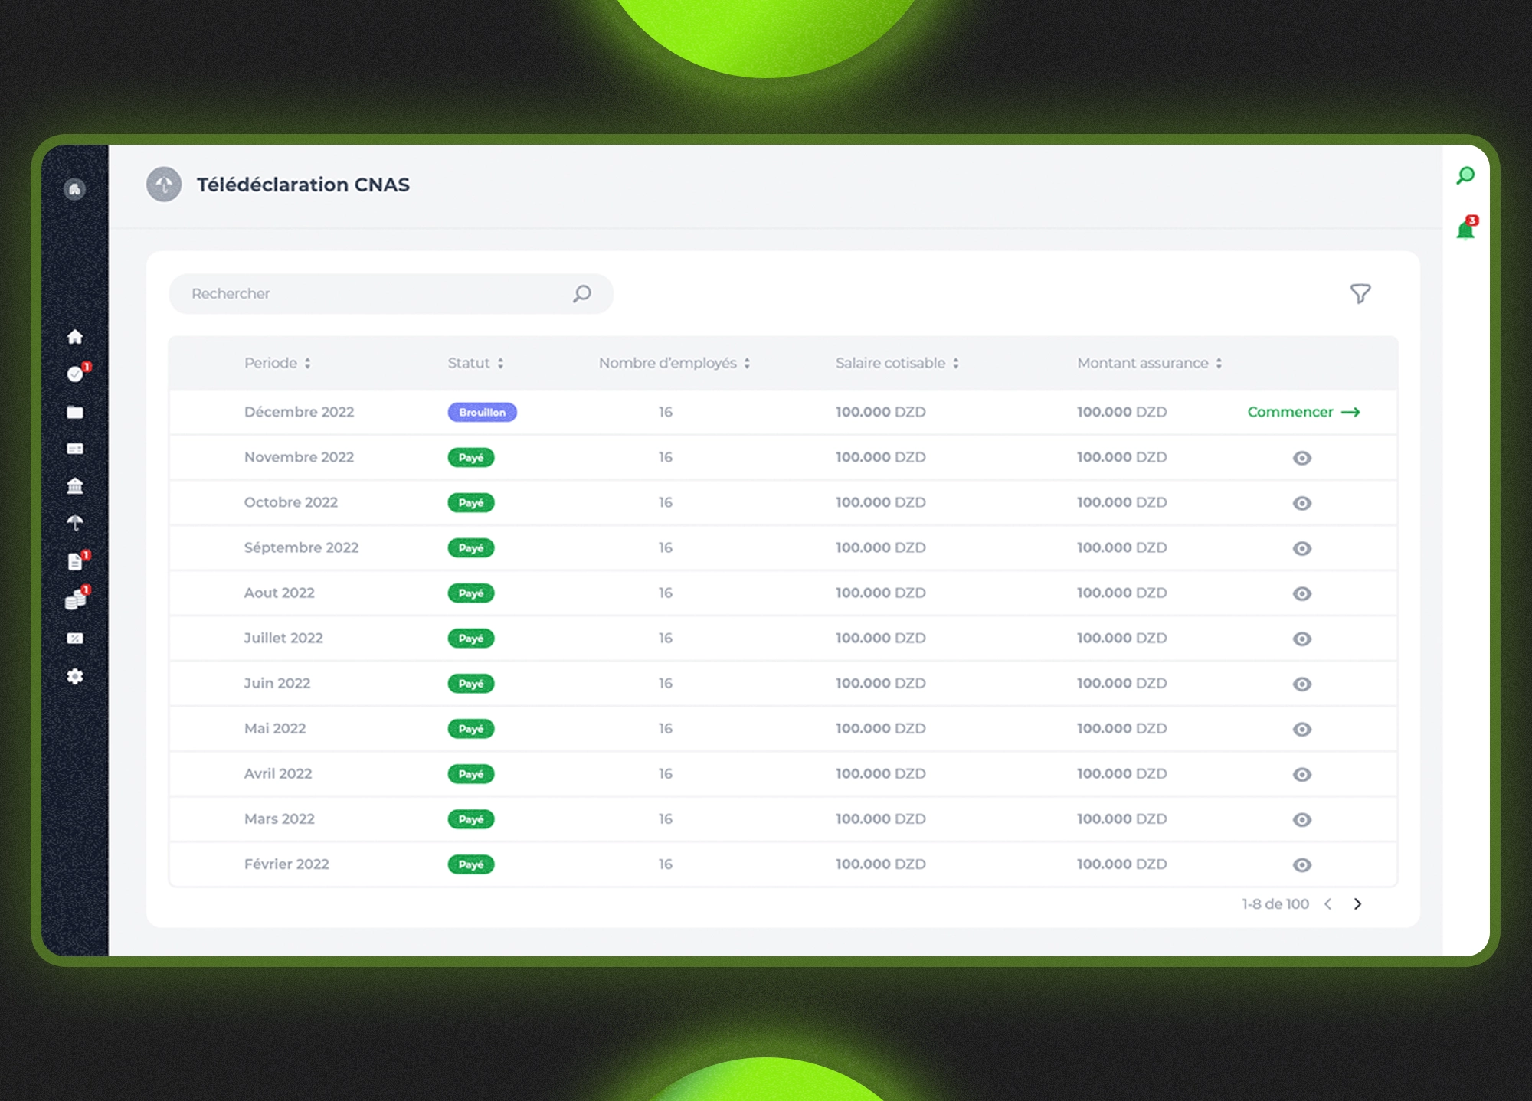Select the Séptembre 2022 period cell

point(301,547)
